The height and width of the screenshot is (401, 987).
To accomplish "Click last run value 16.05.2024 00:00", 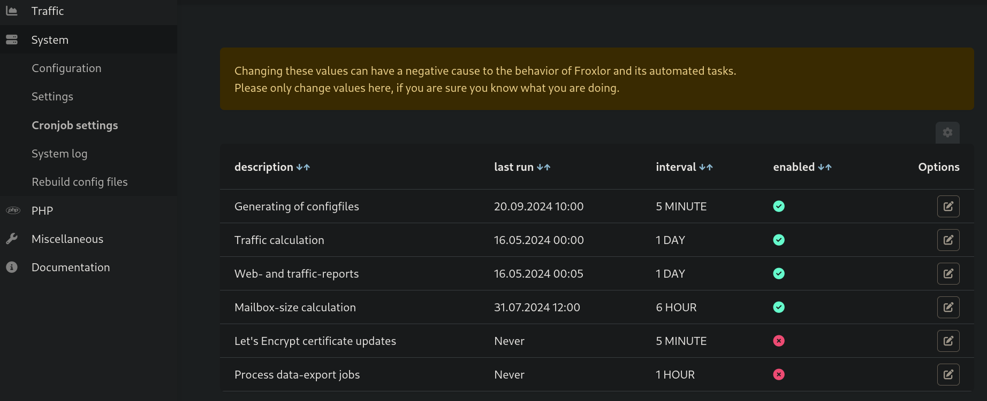I will coord(538,240).
